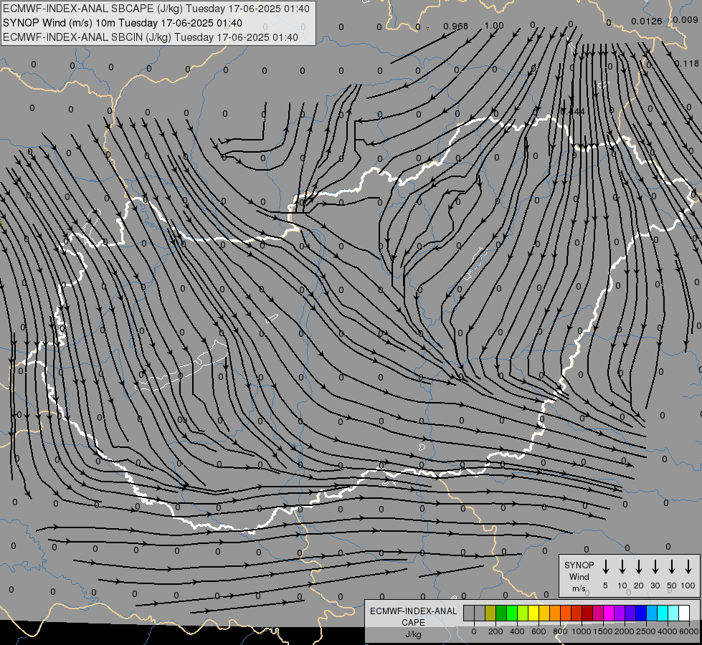Click the wind arrow above 30 m/s
The width and height of the screenshot is (702, 645).
pyautogui.click(x=655, y=567)
